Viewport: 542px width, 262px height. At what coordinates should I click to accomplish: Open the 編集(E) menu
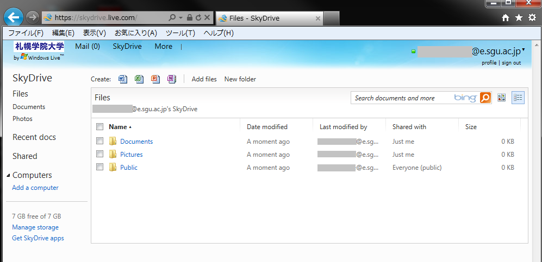pos(63,33)
